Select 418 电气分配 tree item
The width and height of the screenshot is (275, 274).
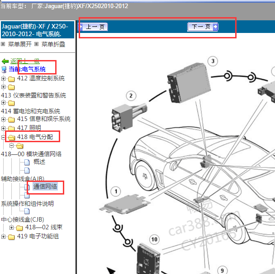click(35, 137)
